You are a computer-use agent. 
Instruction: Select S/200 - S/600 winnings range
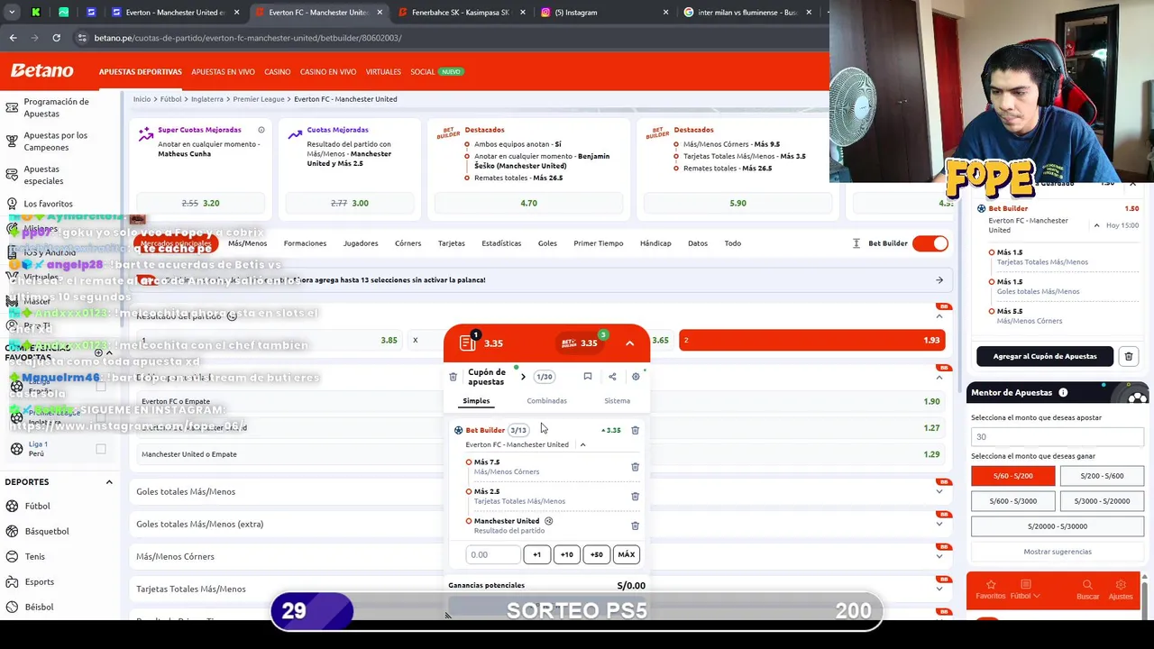tap(1102, 476)
